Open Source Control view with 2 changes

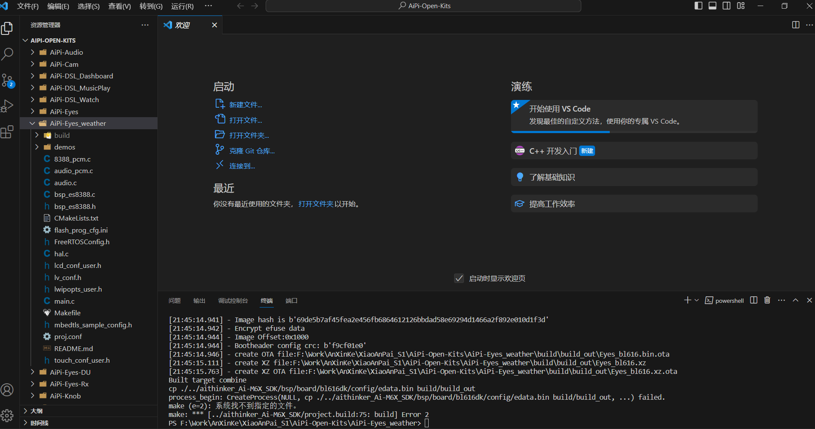point(7,81)
